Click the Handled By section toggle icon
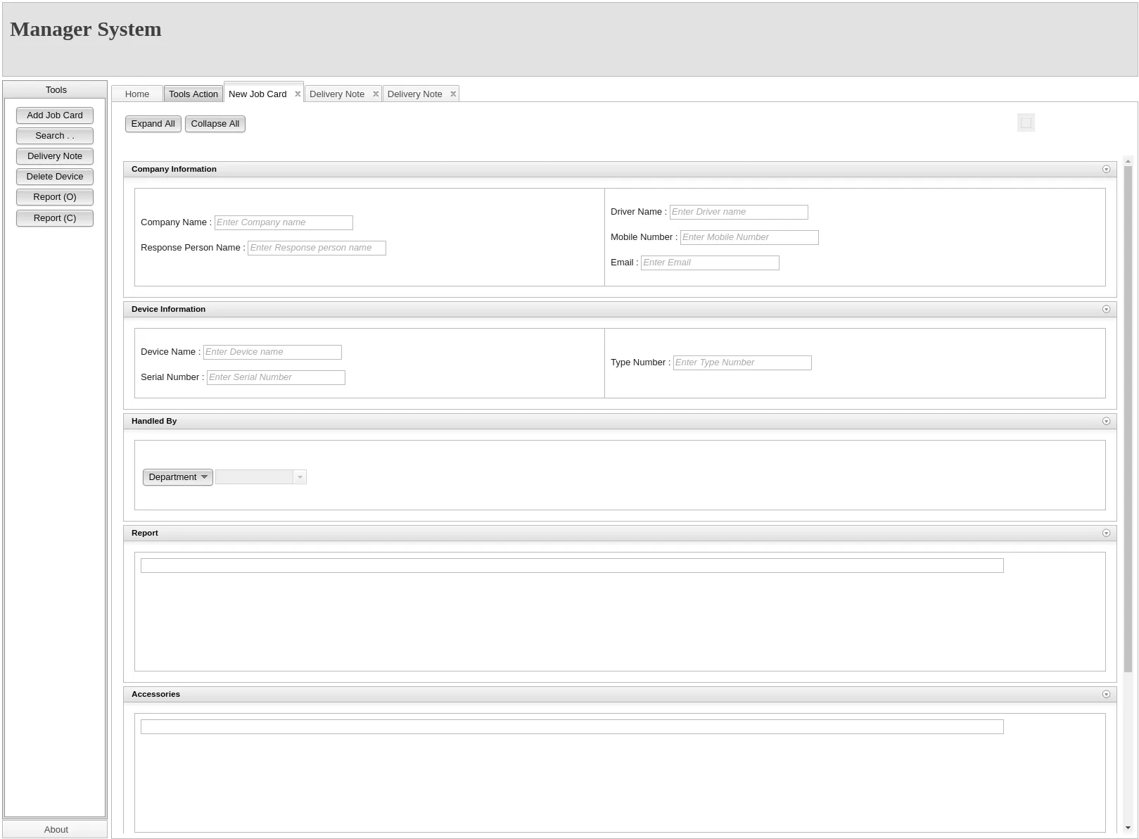 pyautogui.click(x=1106, y=422)
